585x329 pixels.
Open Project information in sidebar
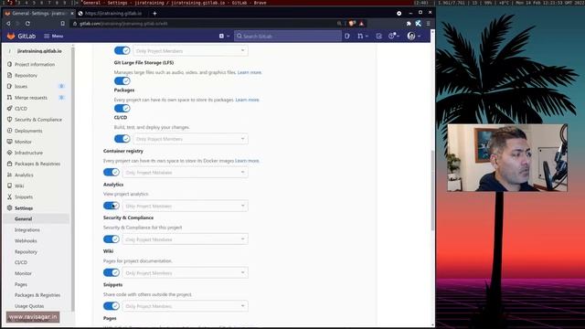point(35,65)
